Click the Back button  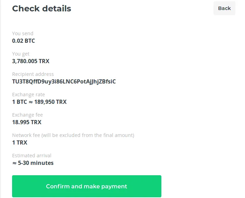tap(224, 8)
